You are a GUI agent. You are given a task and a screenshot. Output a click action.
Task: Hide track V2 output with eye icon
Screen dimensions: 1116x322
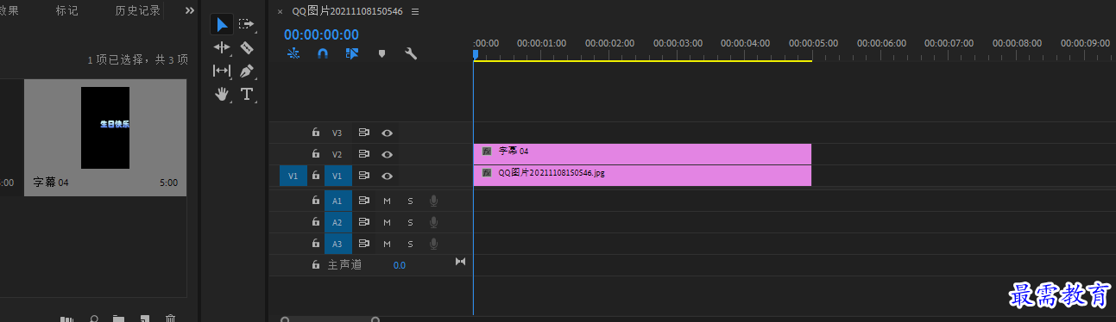388,154
